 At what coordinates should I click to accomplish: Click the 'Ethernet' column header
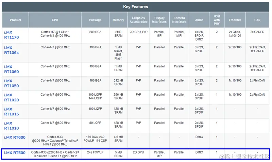pyautogui.click(x=235, y=20)
